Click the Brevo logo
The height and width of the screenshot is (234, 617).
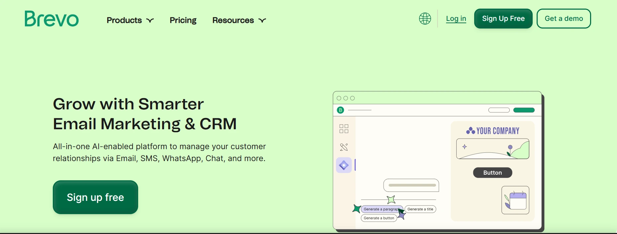51,19
